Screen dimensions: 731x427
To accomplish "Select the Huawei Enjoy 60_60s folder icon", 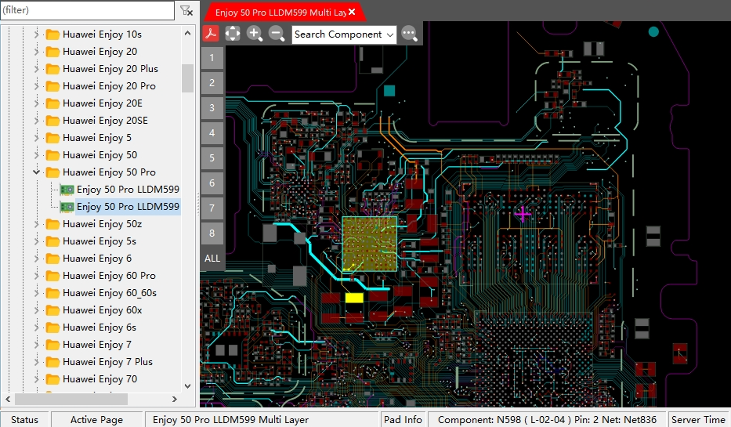I will click(52, 293).
